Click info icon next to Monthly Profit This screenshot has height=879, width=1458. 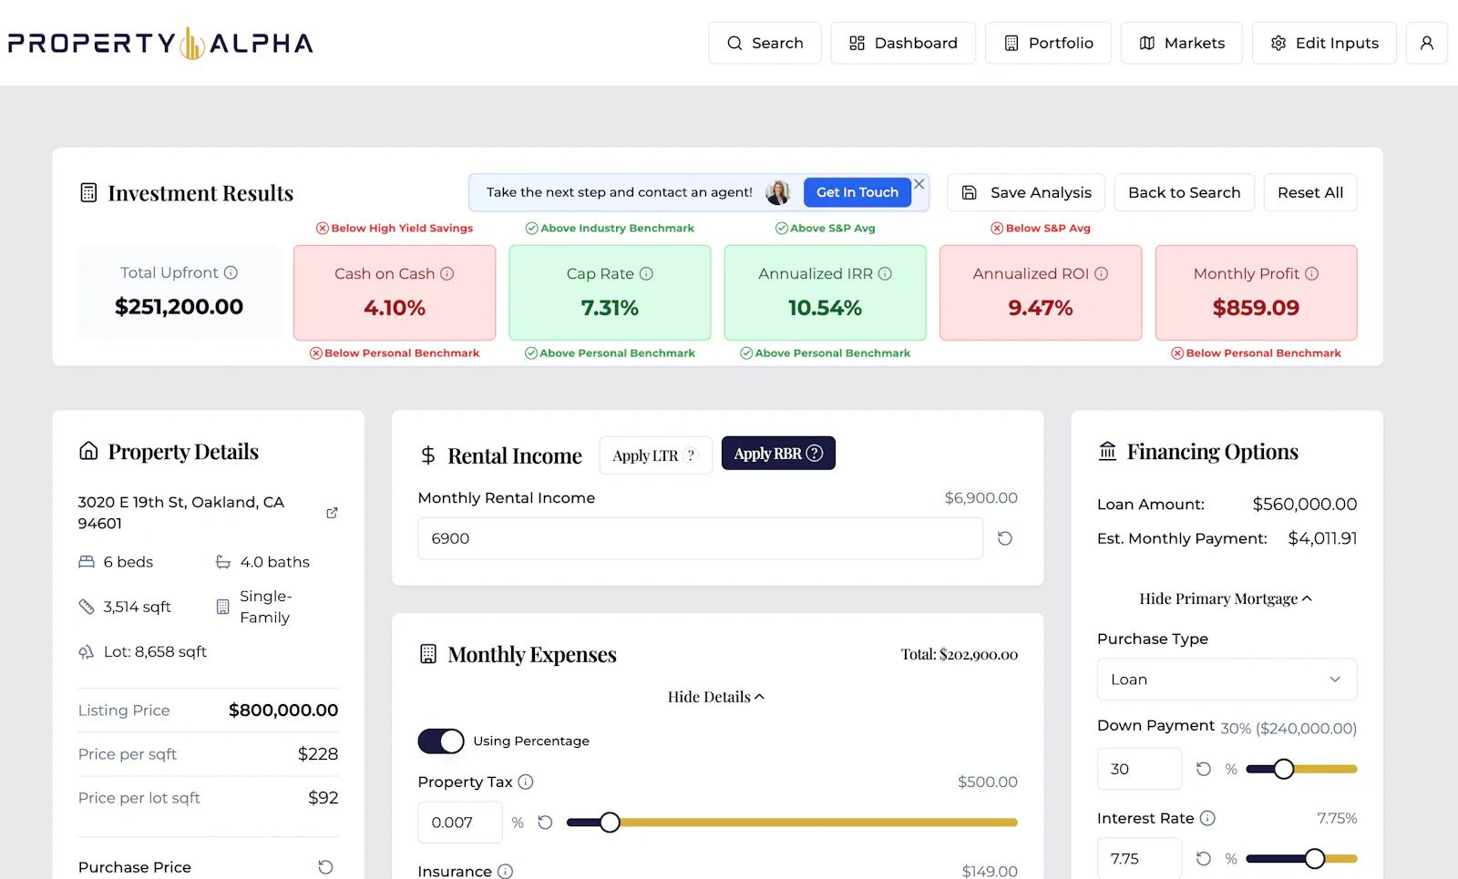[1311, 273]
